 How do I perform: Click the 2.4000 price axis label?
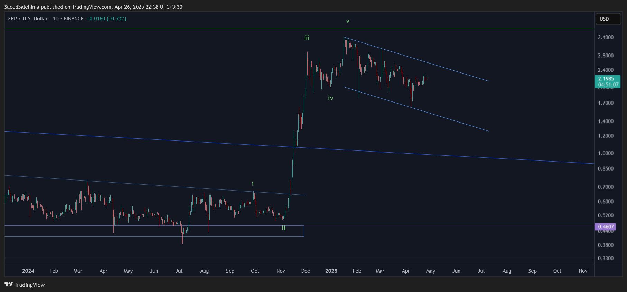pyautogui.click(x=606, y=70)
